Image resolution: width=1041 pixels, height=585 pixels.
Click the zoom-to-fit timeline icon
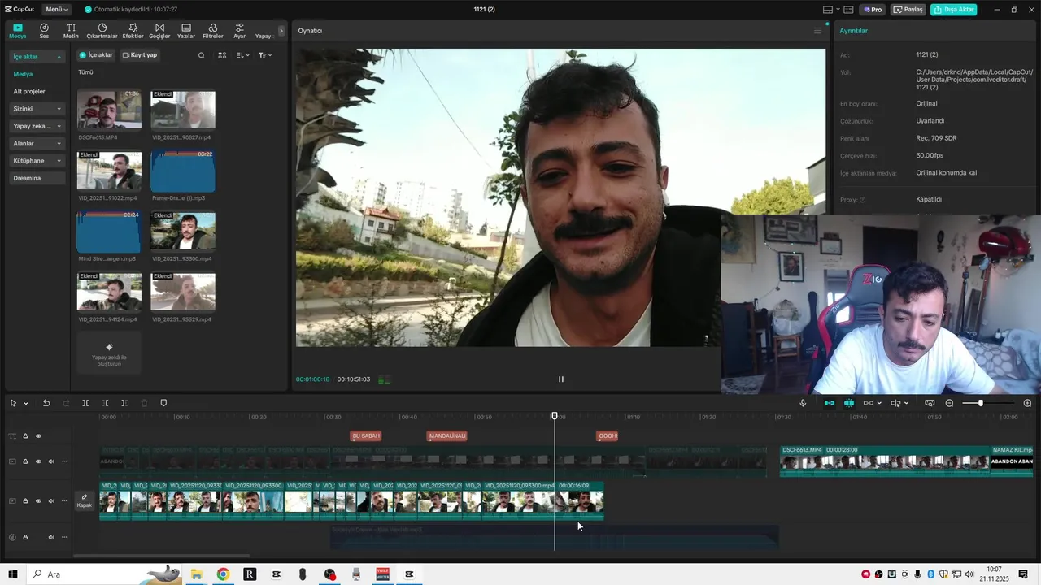(x=930, y=403)
